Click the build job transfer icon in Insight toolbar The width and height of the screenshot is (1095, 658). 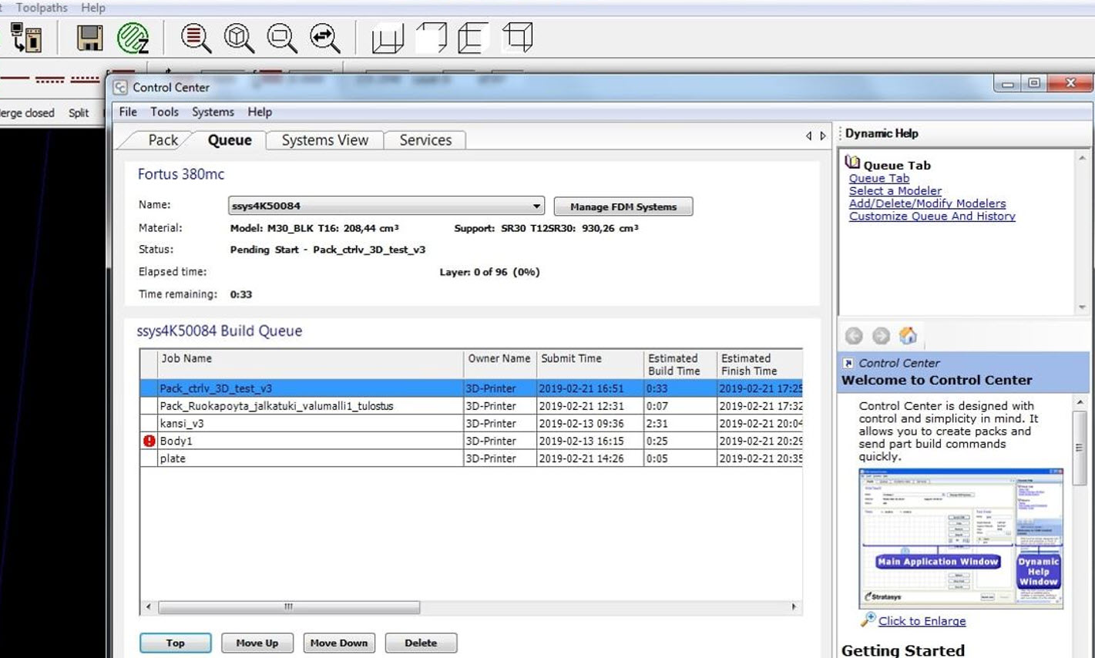coord(26,38)
